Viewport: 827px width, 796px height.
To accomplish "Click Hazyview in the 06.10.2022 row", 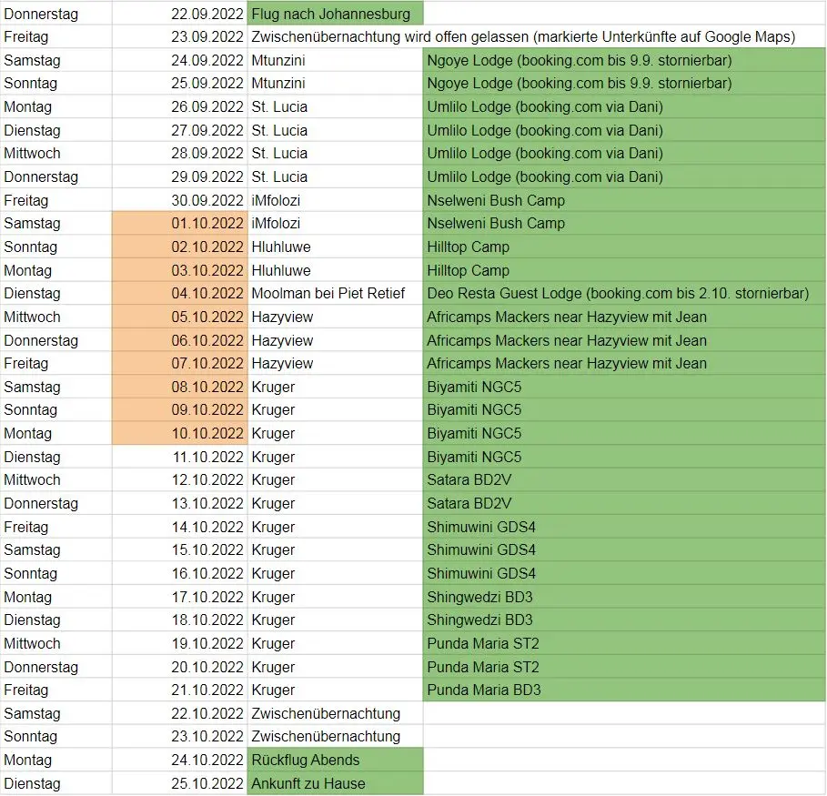I will point(335,340).
